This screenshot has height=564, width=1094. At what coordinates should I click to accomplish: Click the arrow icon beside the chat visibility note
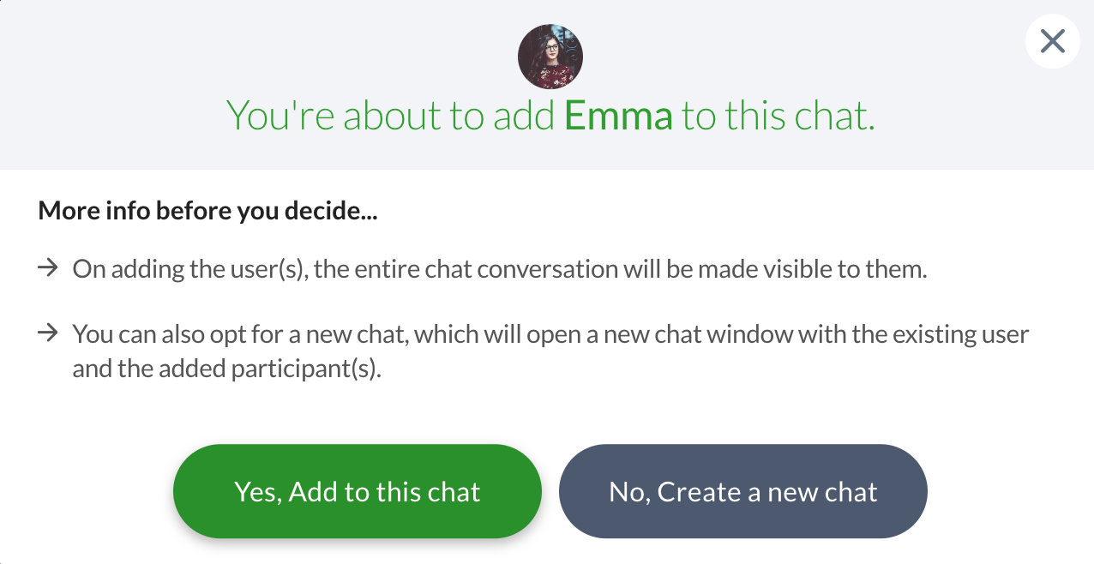coord(47,268)
